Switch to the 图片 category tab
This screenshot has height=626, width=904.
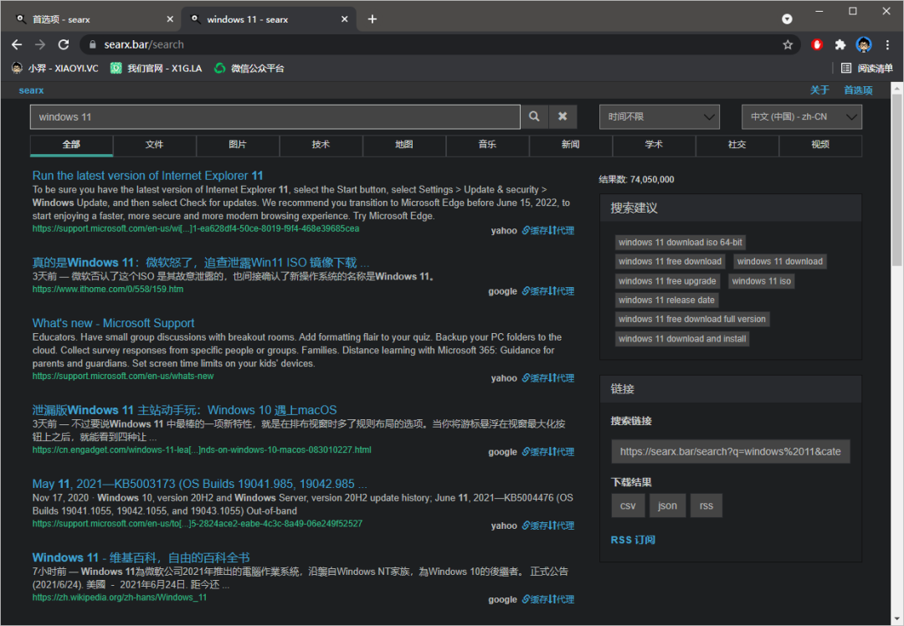pos(238,145)
